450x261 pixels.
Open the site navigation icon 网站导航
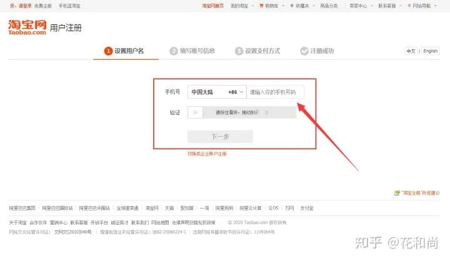(409, 6)
